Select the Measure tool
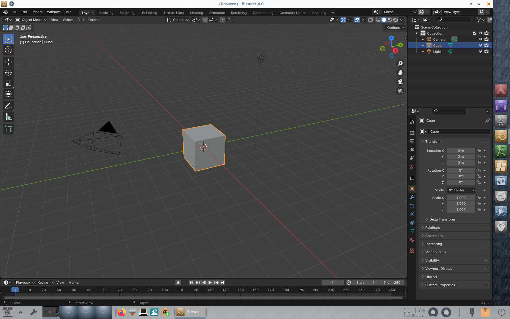Image resolution: width=510 pixels, height=319 pixels. point(8,117)
